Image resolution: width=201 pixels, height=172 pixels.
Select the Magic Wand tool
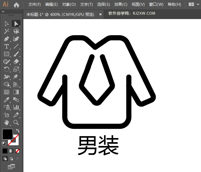coord(7,31)
